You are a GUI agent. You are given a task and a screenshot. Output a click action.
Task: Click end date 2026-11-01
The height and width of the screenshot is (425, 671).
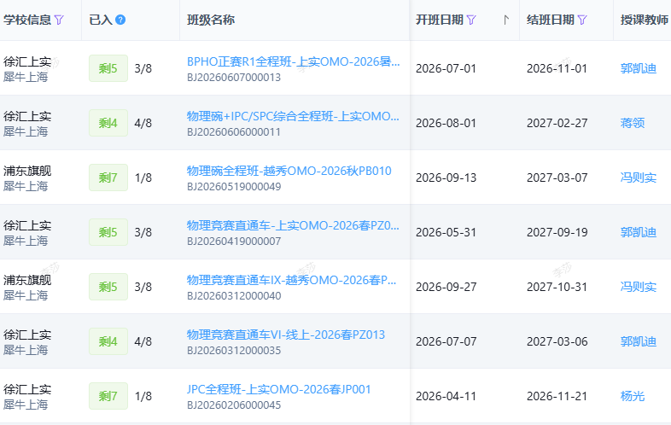[x=557, y=68]
